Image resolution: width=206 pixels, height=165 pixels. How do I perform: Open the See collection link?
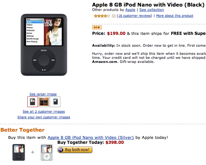(152, 10)
